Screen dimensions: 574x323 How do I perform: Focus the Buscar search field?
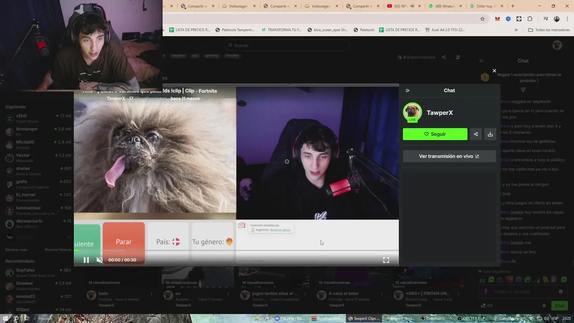click(287, 45)
